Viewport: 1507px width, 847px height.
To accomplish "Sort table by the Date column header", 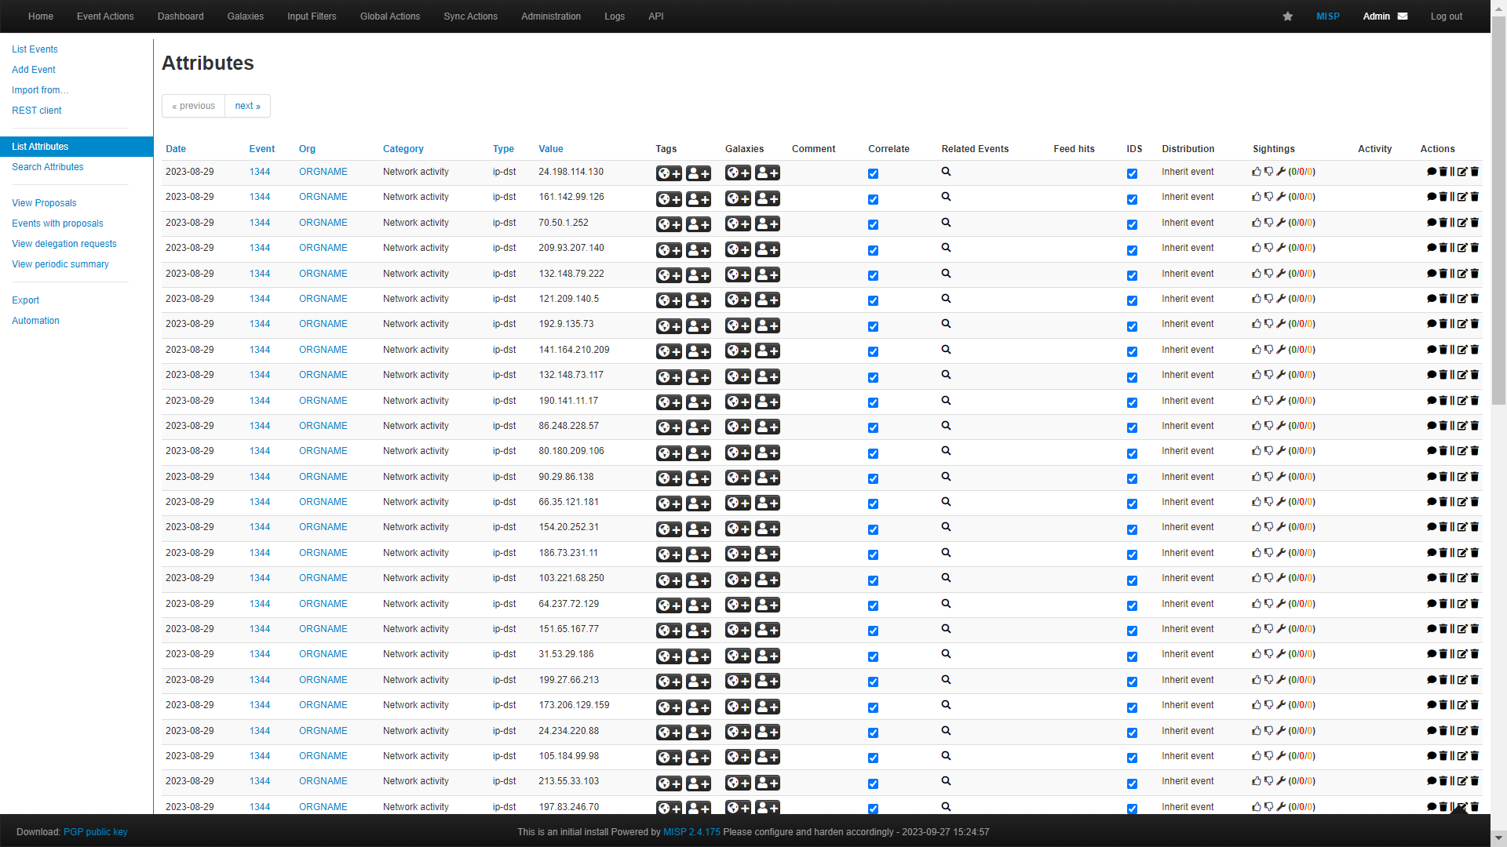I will [x=176, y=149].
